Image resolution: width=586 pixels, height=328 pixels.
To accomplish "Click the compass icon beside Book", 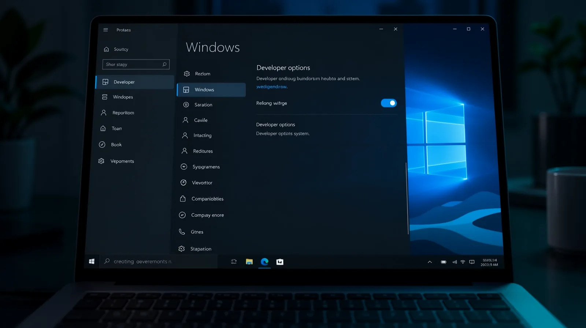I will tap(102, 145).
